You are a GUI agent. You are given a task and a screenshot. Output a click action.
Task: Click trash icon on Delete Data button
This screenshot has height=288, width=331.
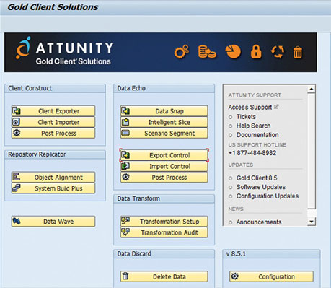(125, 276)
